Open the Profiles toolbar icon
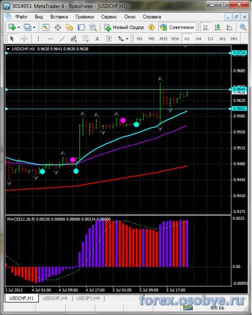 tap(28, 27)
